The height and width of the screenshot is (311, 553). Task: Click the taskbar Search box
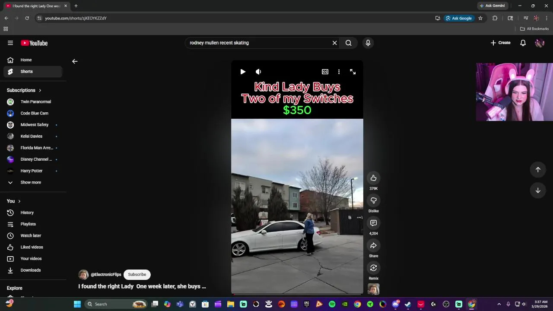point(116,304)
